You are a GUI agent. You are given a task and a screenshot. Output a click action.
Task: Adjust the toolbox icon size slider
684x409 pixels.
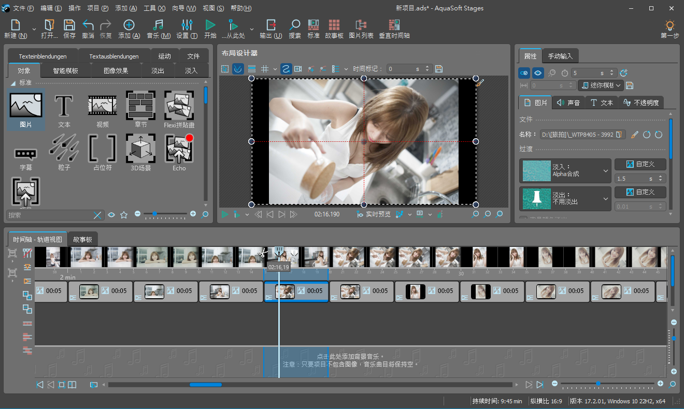(154, 214)
